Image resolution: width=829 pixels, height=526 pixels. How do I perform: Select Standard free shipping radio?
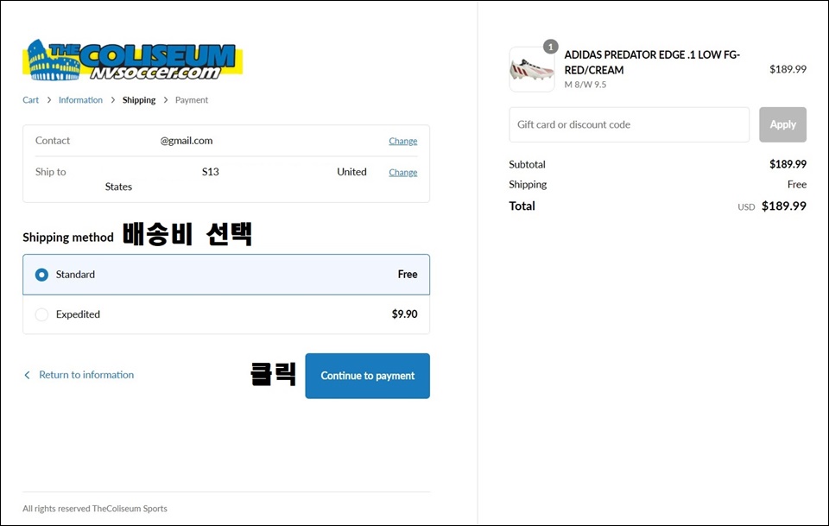coord(41,275)
